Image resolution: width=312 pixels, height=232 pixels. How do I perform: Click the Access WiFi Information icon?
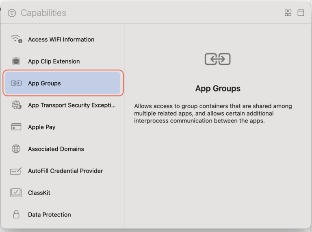pyautogui.click(x=16, y=39)
